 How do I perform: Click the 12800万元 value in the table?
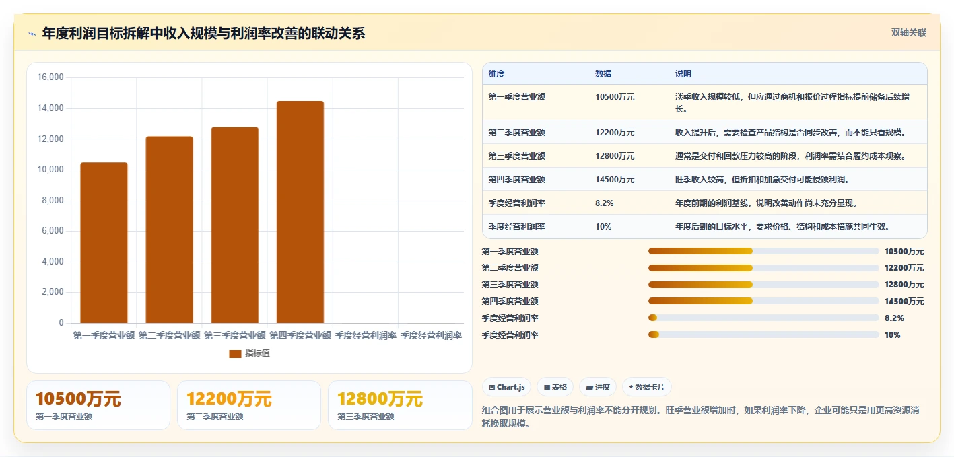[x=615, y=156]
